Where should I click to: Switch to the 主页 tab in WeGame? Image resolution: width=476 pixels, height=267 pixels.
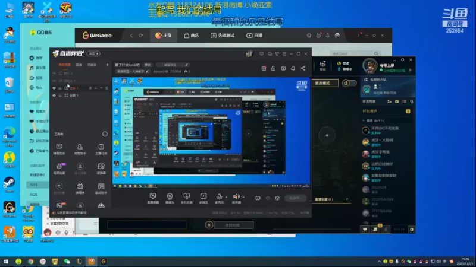163,36
